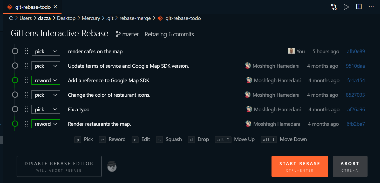Expand reword dropdown for 'Add a reference' commit
This screenshot has width=380, height=183.
tap(46, 80)
